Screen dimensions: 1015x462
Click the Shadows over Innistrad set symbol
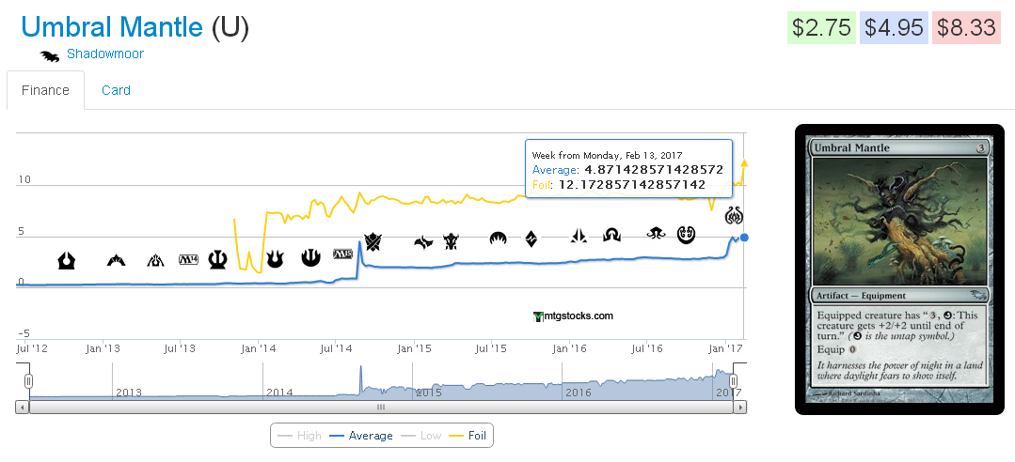[x=611, y=235]
